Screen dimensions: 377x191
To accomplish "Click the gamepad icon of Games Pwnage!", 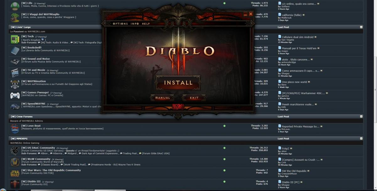I will pyautogui.click(x=15, y=95).
